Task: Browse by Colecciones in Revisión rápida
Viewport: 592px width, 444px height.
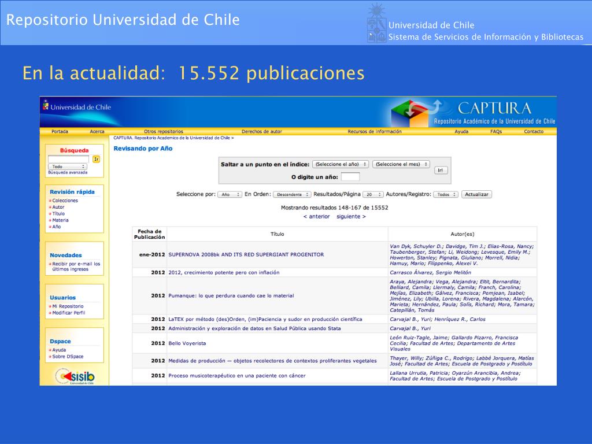Action: click(x=65, y=201)
